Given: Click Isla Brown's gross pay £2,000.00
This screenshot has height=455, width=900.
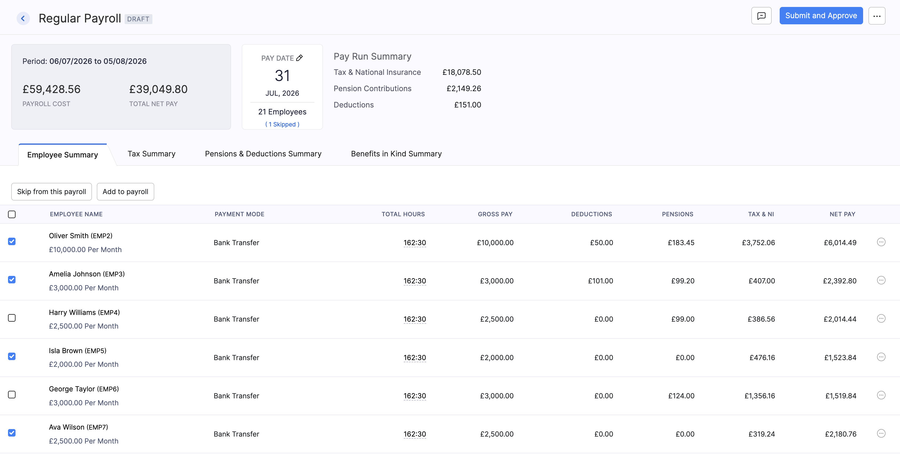Looking at the screenshot, I should [497, 358].
